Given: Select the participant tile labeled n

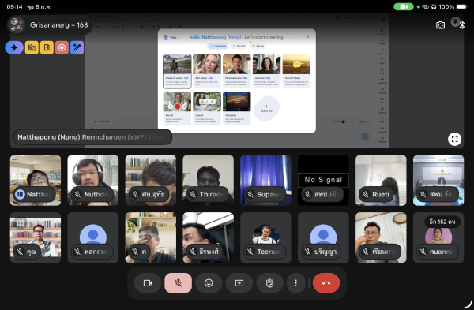Looking at the screenshot, I should (x=151, y=237).
